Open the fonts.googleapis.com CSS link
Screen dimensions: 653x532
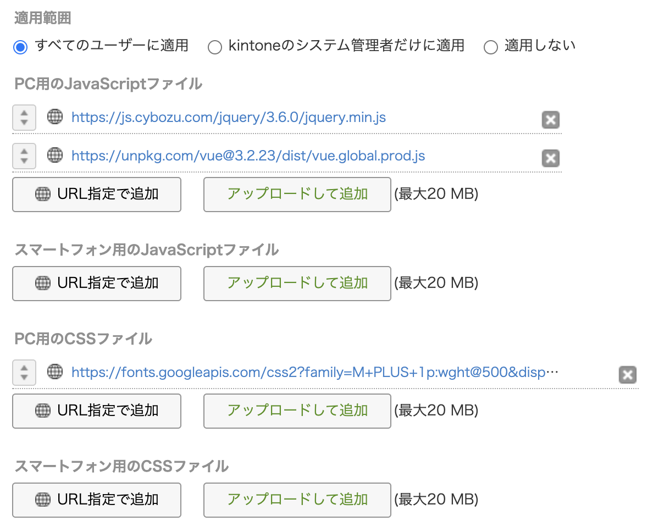(315, 373)
